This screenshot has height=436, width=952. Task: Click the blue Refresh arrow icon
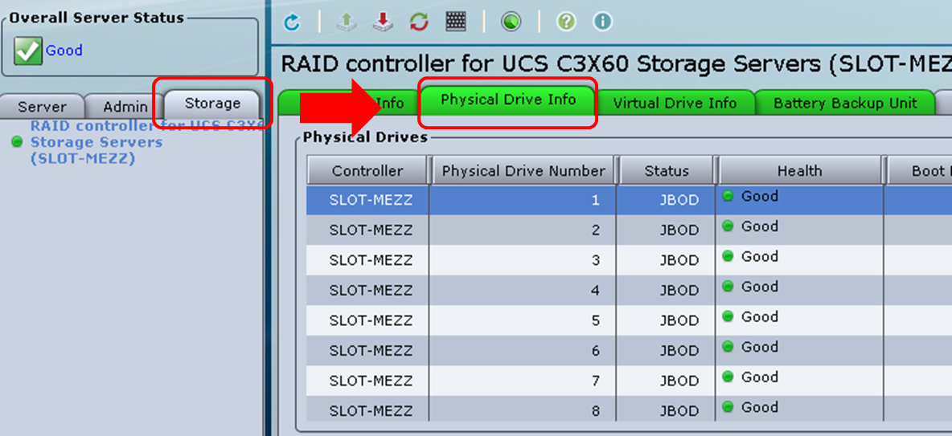(292, 22)
